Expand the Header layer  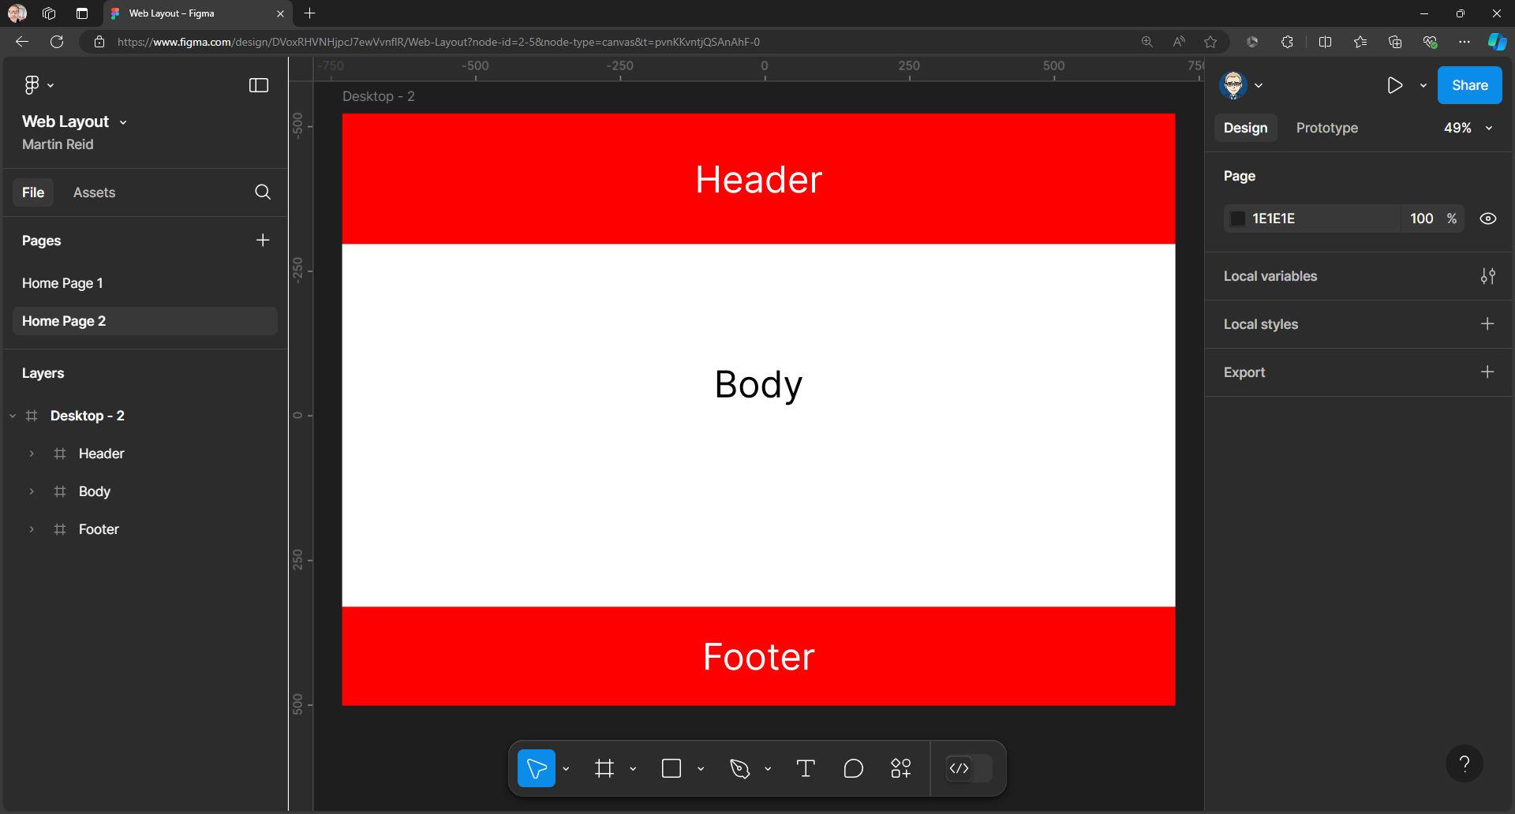pos(32,454)
